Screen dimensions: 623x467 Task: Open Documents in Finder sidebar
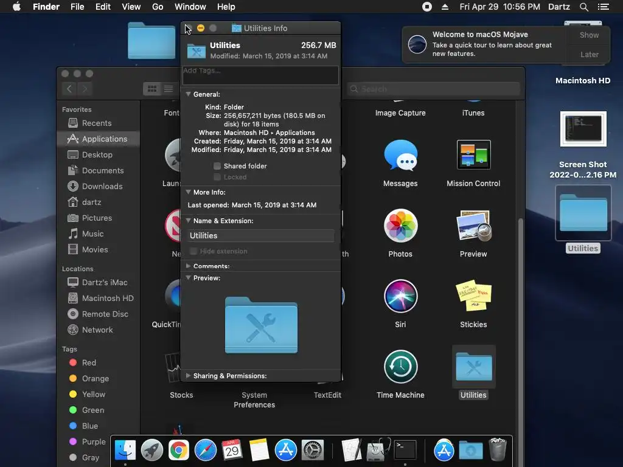(x=97, y=170)
